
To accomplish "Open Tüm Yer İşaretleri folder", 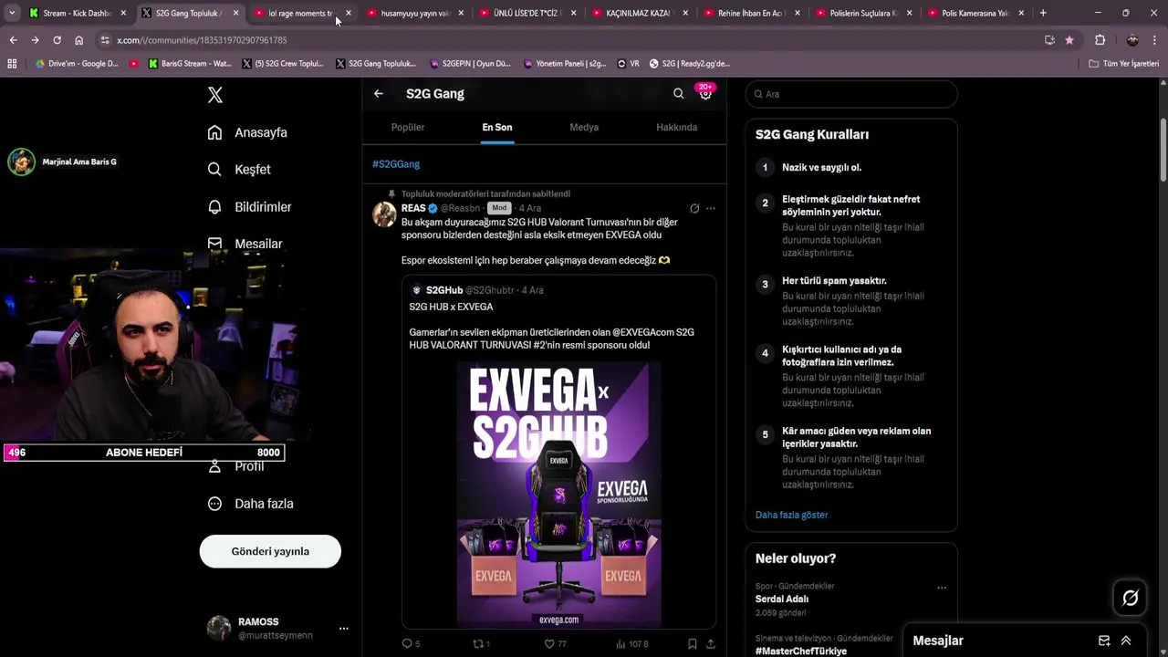I will 1124,64.
